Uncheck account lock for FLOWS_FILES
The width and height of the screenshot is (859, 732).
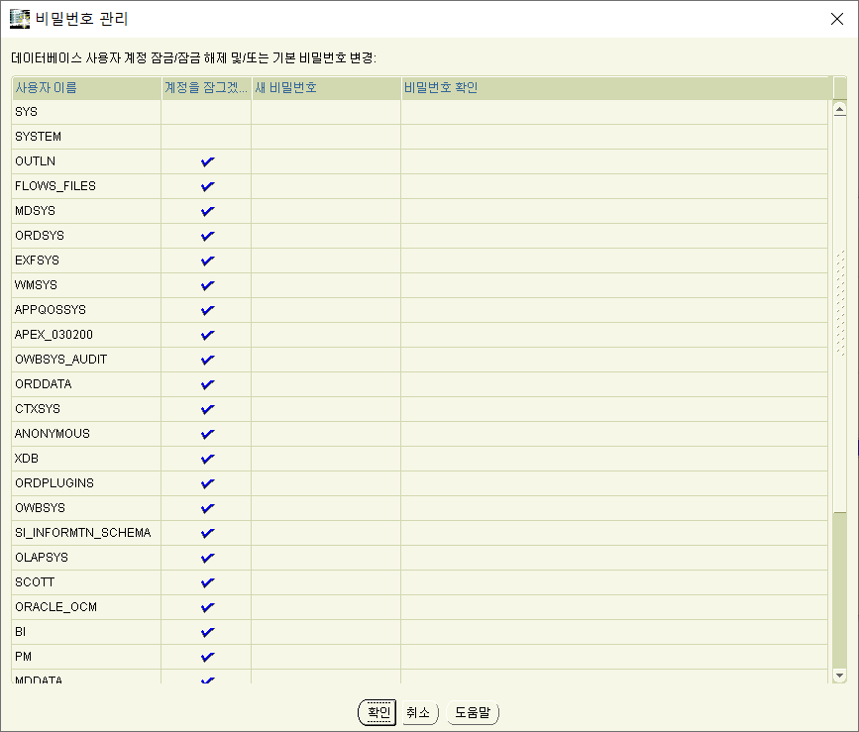[207, 186]
